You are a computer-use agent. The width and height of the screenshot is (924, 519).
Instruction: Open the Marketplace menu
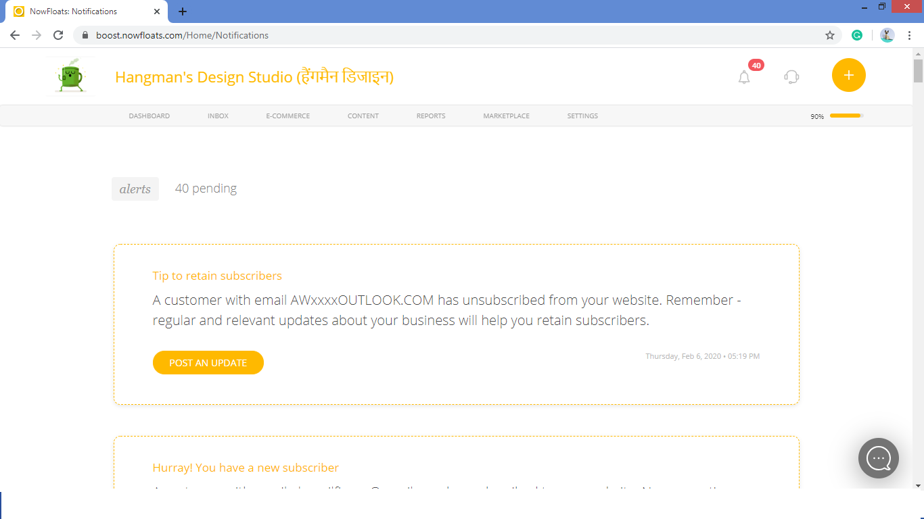507,116
